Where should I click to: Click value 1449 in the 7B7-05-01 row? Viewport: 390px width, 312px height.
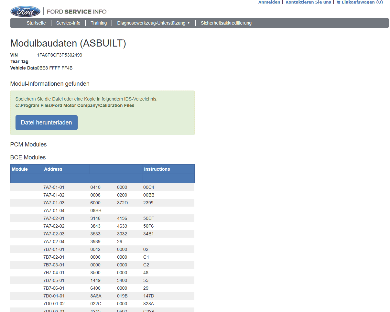(95, 280)
